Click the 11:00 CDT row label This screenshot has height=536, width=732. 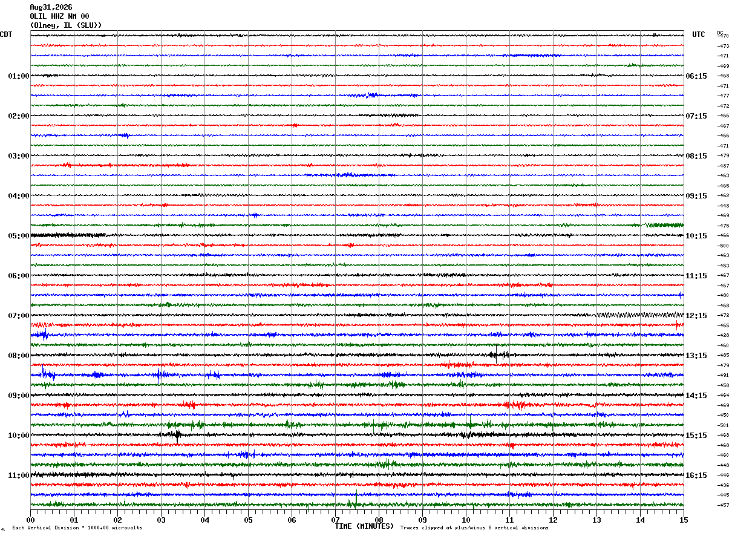(19, 476)
